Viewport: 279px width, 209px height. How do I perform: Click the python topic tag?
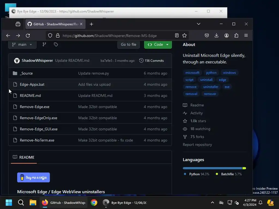[x=211, y=73]
